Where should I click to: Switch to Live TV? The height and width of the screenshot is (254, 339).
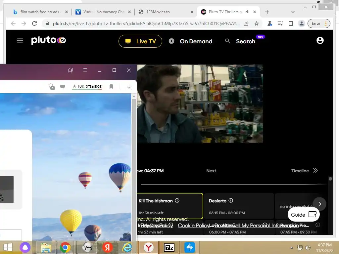tap(140, 41)
